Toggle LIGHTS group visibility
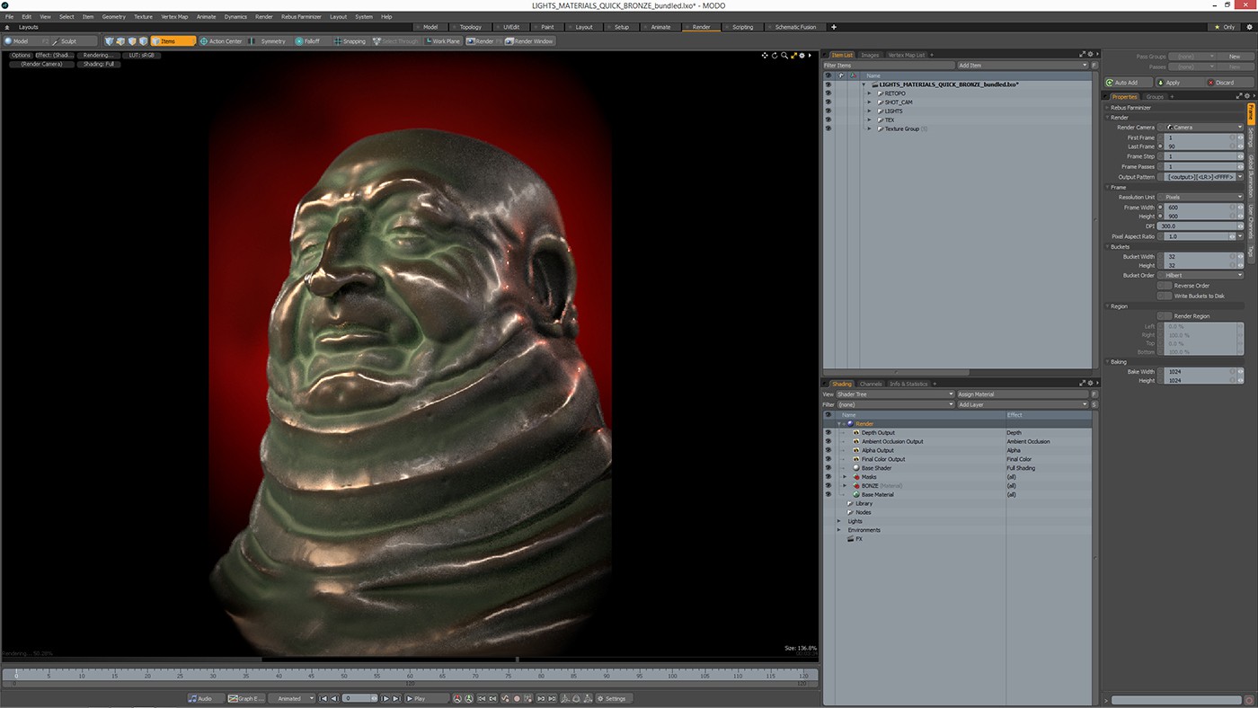Image resolution: width=1258 pixels, height=708 pixels. 828,111
